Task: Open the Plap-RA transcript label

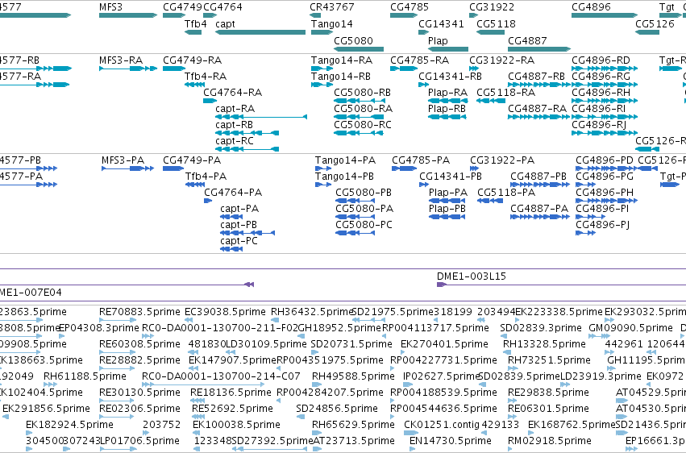Action: point(447,92)
